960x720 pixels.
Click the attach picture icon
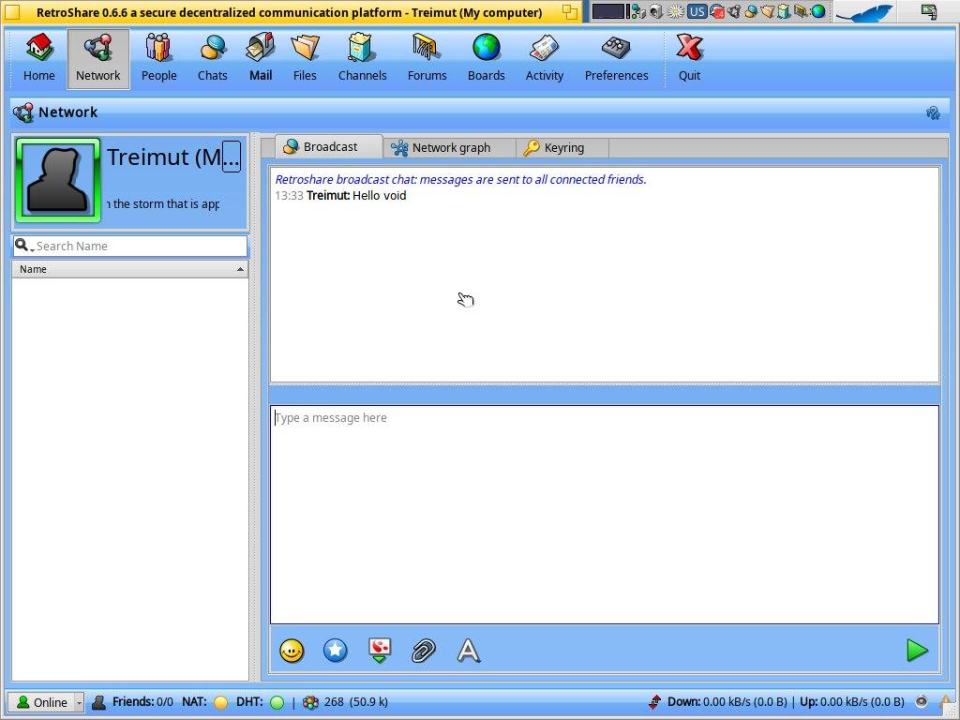click(x=380, y=651)
